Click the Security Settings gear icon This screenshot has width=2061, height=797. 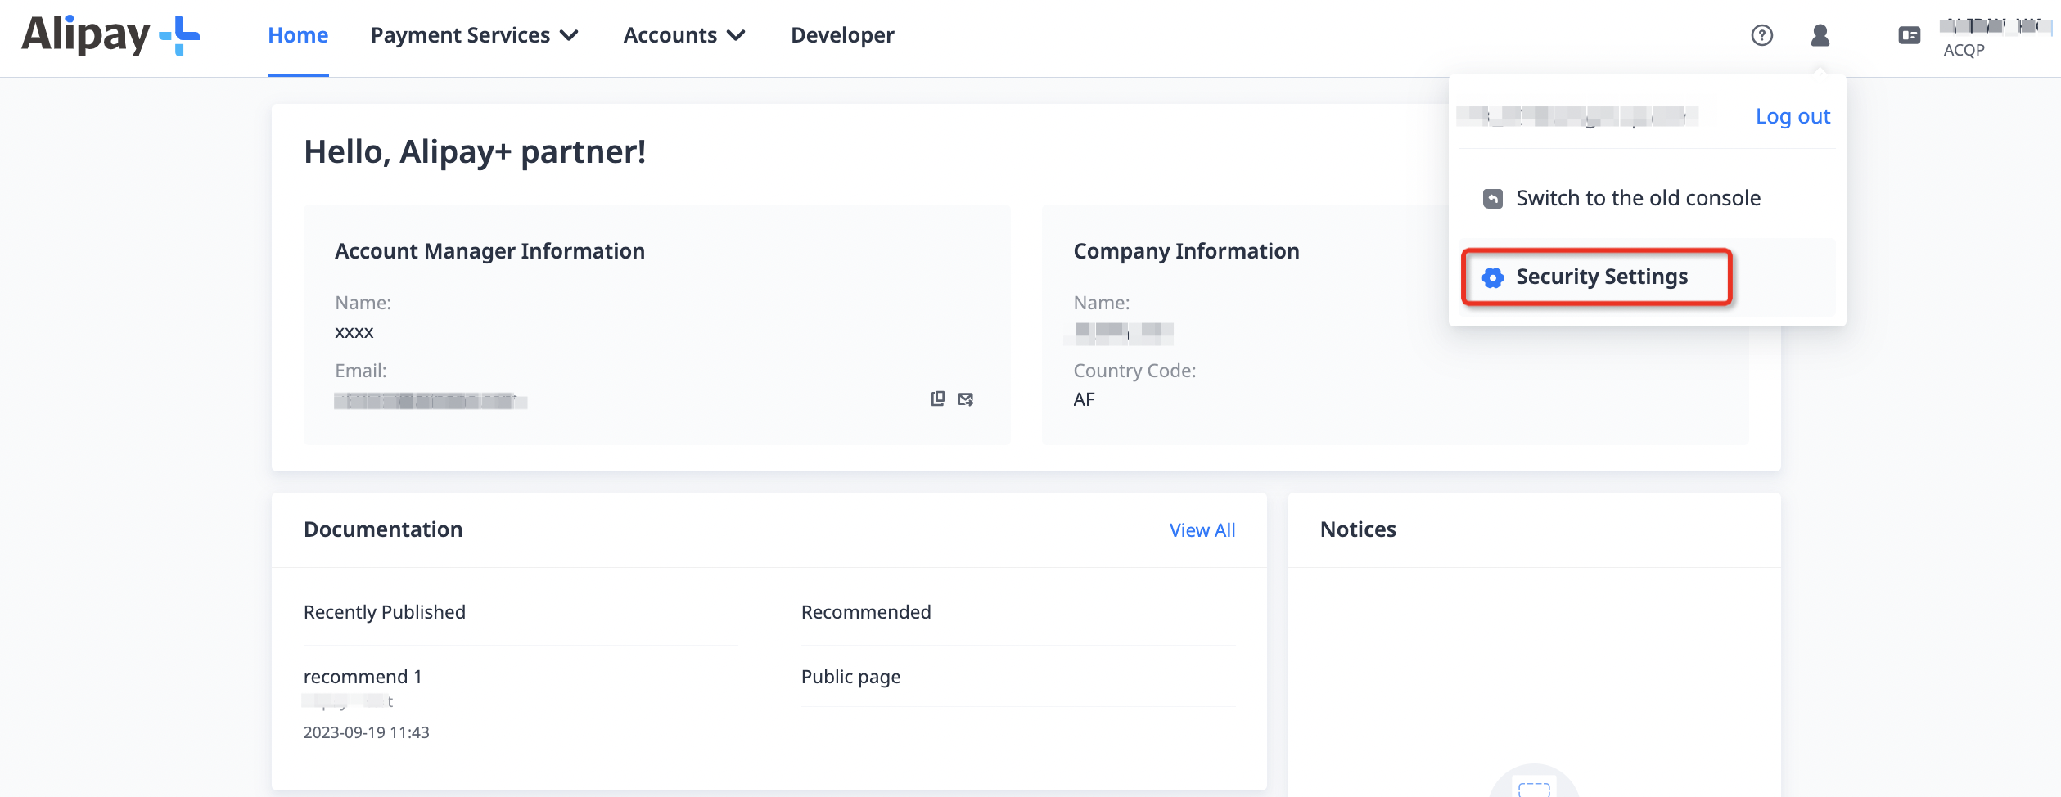pos(1495,277)
